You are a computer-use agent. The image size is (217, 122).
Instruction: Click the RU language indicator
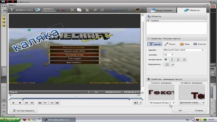pos(188,120)
